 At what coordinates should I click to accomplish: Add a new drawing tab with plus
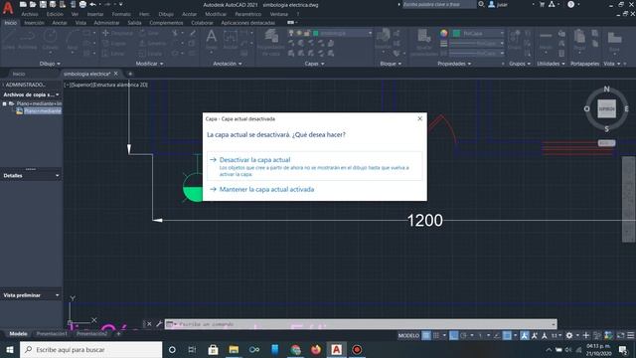(x=130, y=74)
